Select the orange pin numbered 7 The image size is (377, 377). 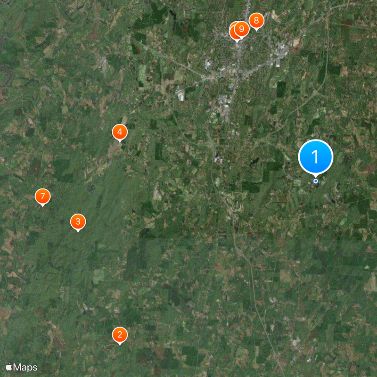43,196
